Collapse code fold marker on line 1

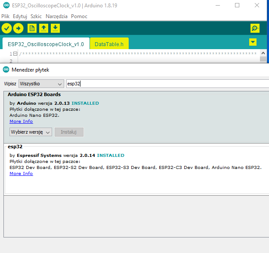pyautogui.click(x=15, y=54)
